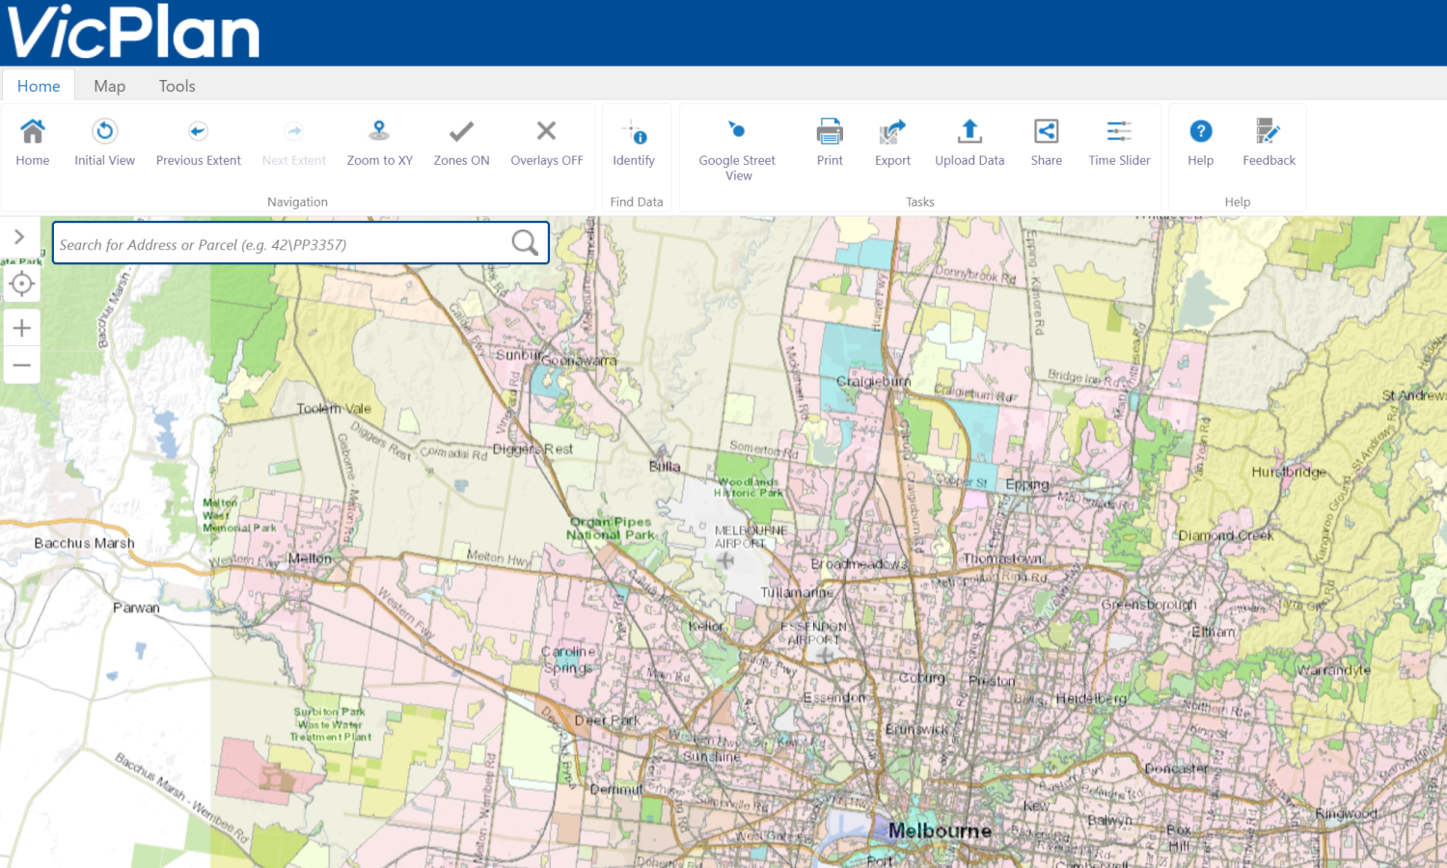Click the Greensborough map label
This screenshot has height=868, width=1447.
coord(1149,605)
